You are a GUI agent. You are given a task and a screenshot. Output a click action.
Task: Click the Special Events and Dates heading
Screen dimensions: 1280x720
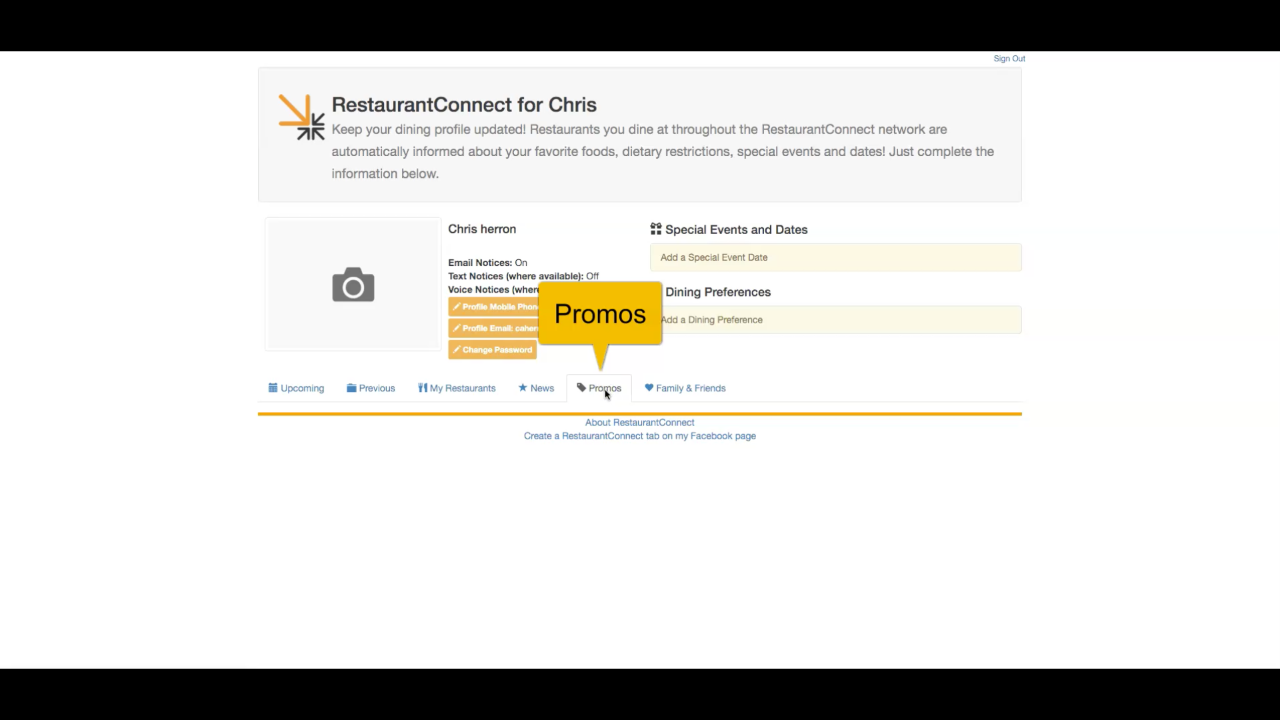pyautogui.click(x=736, y=229)
